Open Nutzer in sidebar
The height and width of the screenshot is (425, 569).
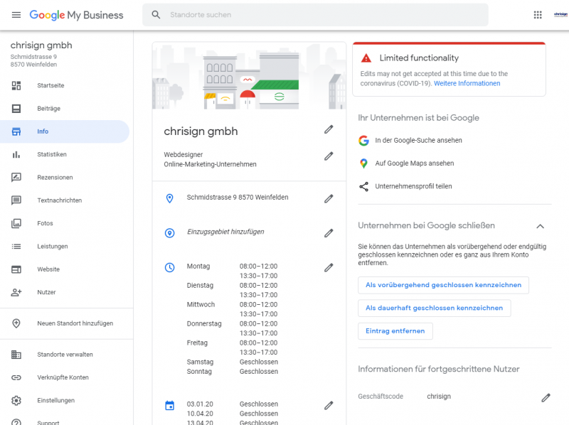[x=65, y=292]
